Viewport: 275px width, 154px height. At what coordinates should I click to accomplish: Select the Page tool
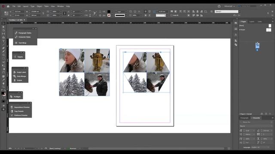3,30
